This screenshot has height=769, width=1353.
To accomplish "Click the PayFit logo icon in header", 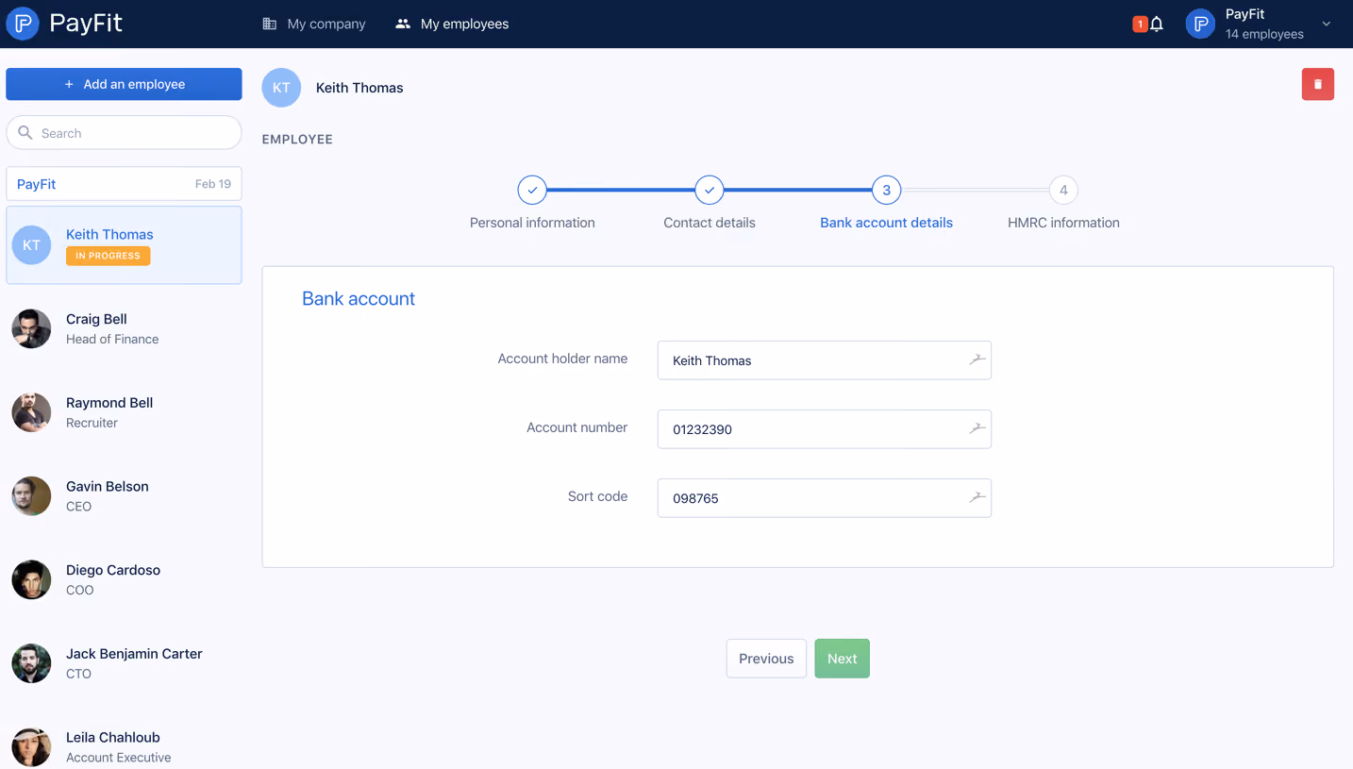I will [x=23, y=24].
